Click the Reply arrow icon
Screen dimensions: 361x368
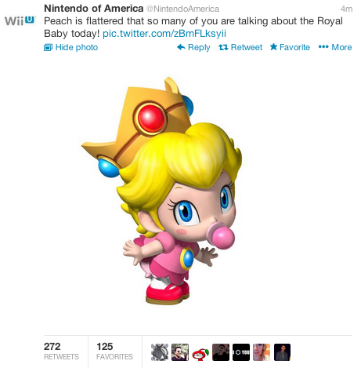181,47
